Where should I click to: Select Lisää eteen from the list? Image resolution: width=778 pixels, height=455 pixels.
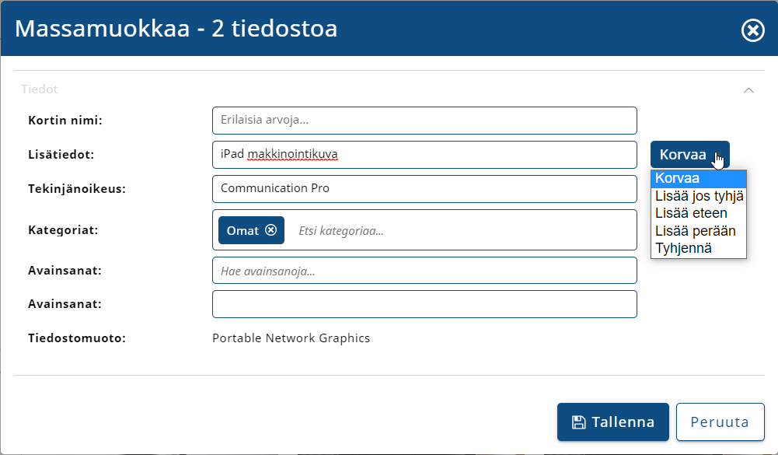698,213
